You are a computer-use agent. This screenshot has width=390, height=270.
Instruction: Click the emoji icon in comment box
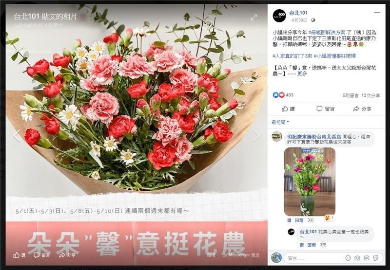point(348,258)
